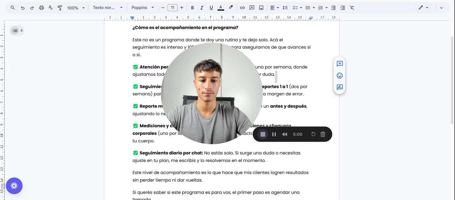Image resolution: width=455 pixels, height=200 pixels.
Task: Click the left indent ruler marker
Action: [x=132, y=18]
